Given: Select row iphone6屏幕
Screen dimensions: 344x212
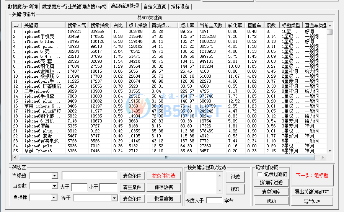Looking at the screenshot, I should point(169,126).
